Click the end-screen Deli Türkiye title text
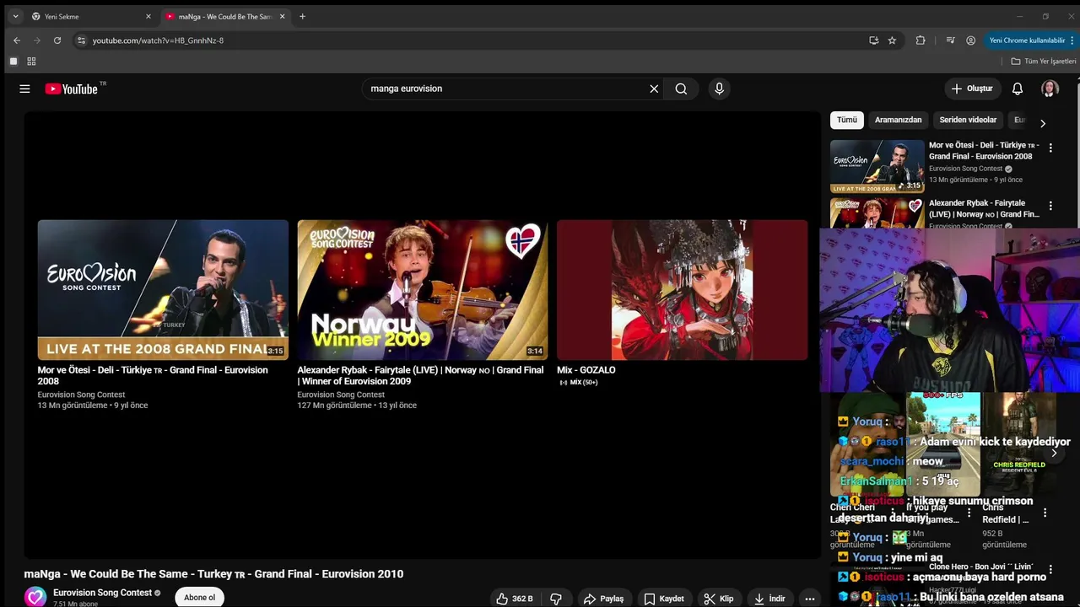This screenshot has height=607, width=1080. click(153, 375)
